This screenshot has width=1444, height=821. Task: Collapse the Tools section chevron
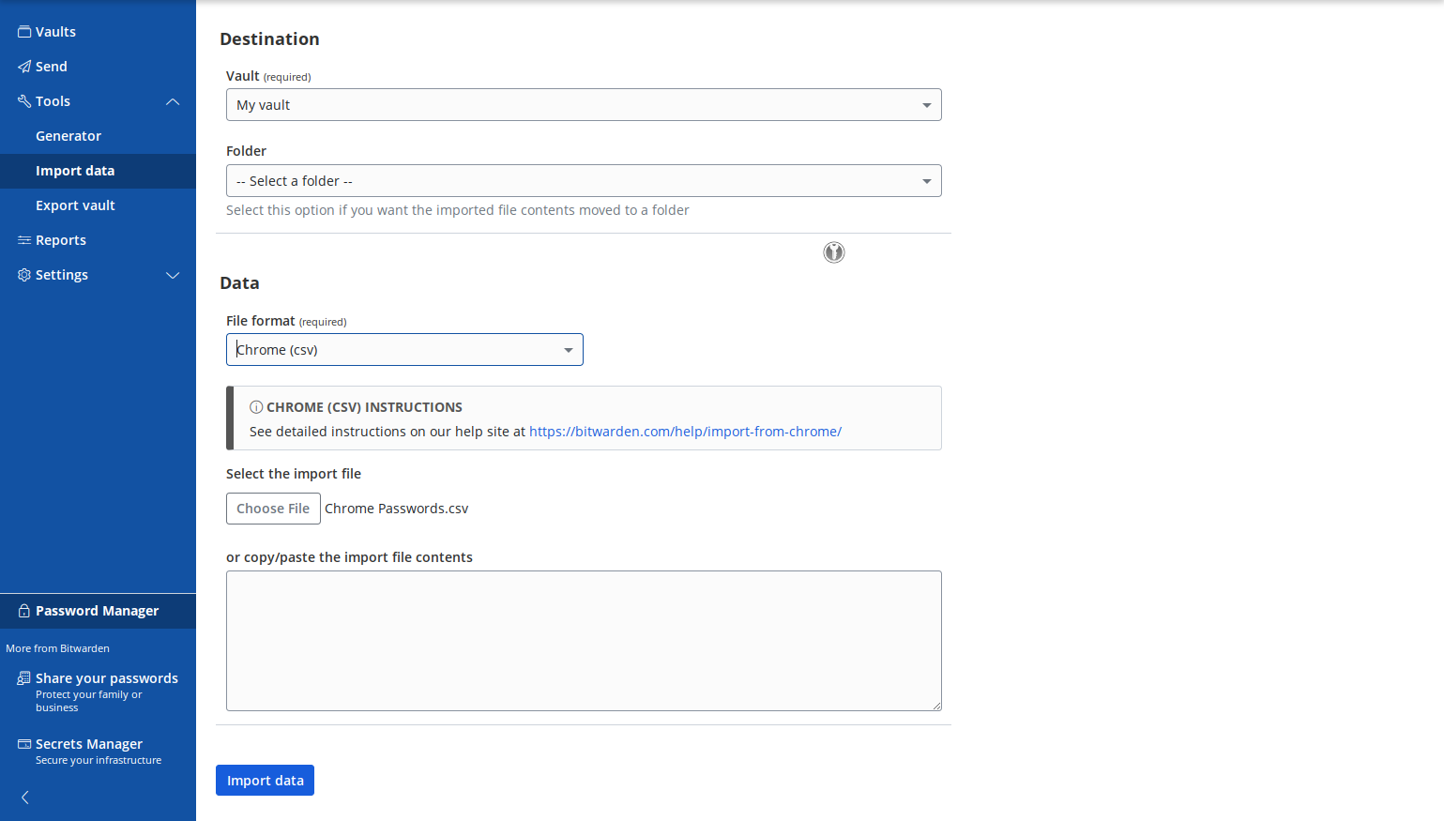[173, 101]
